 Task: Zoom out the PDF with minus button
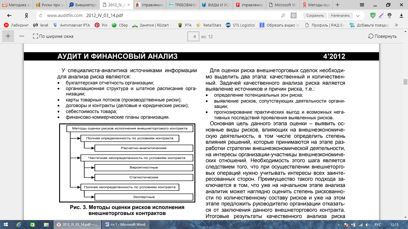22,36
